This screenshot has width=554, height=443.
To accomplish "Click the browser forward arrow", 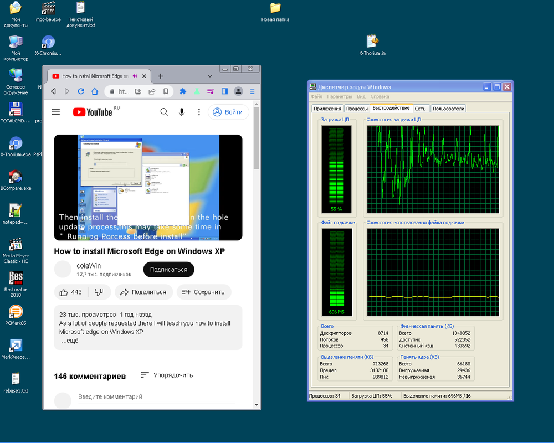I will pyautogui.click(x=67, y=91).
